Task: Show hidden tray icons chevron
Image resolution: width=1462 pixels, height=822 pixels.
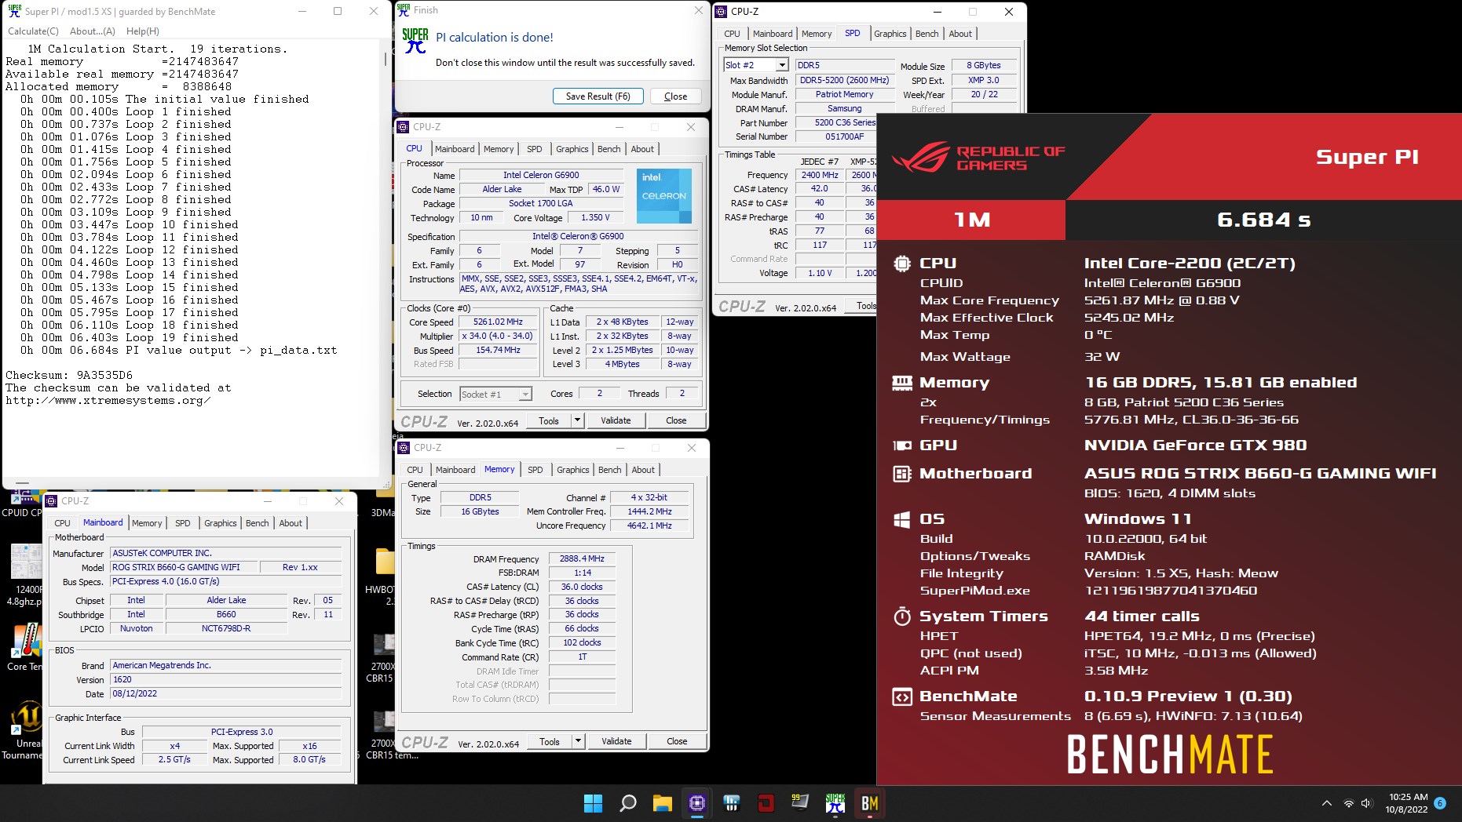Action: (x=1327, y=803)
